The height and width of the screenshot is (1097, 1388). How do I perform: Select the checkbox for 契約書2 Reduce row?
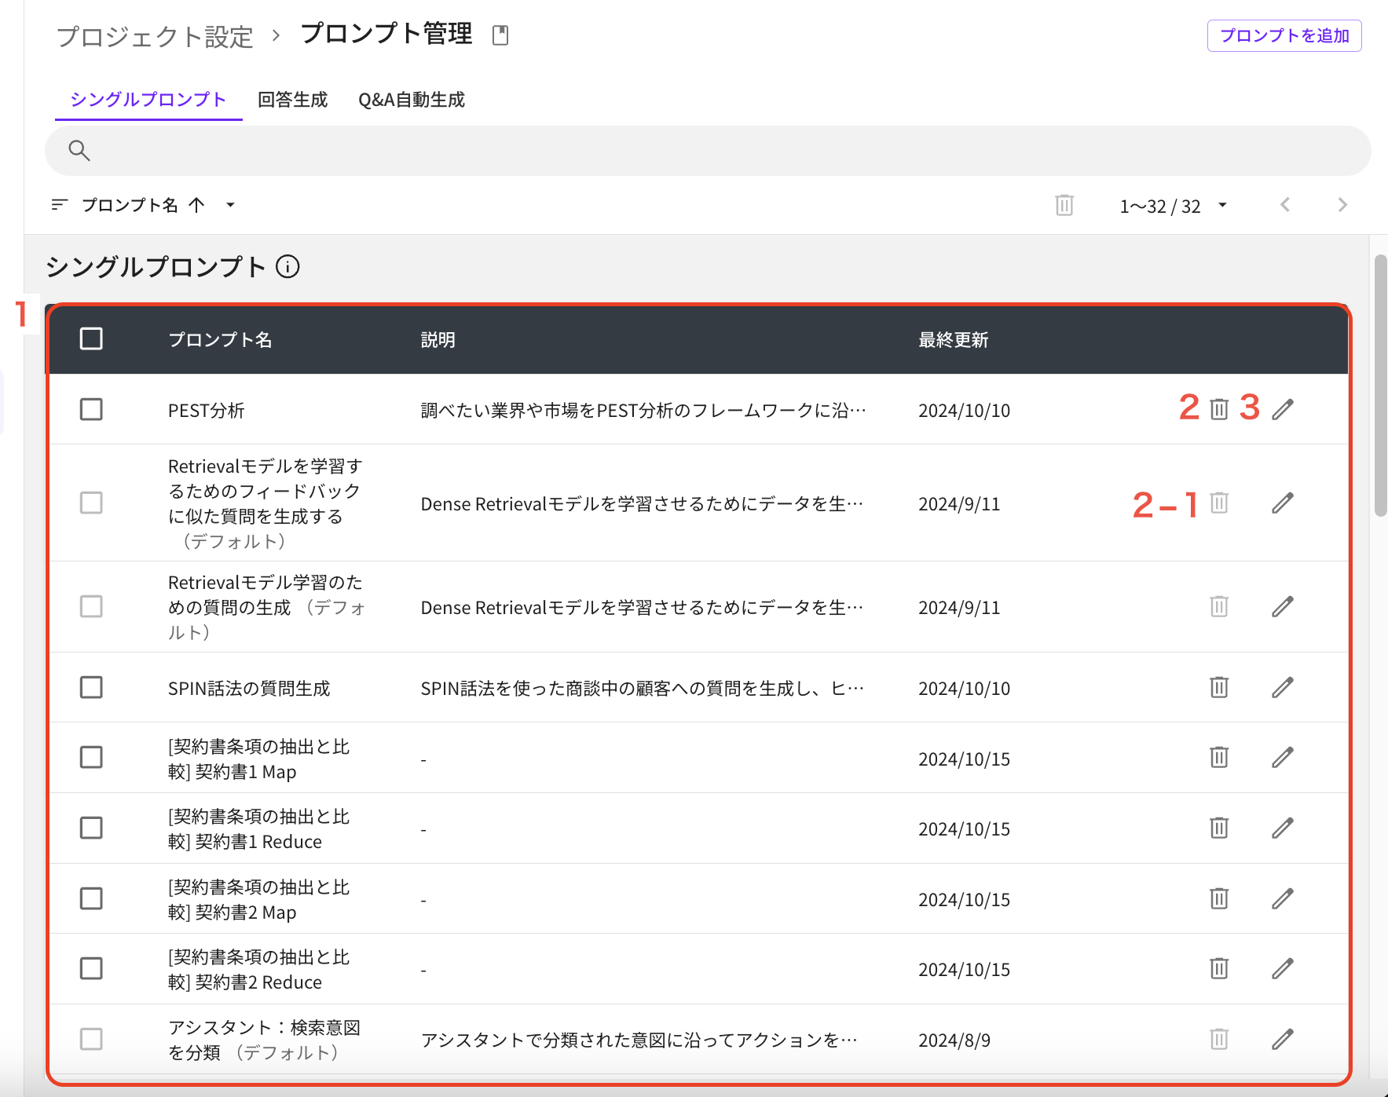point(91,968)
